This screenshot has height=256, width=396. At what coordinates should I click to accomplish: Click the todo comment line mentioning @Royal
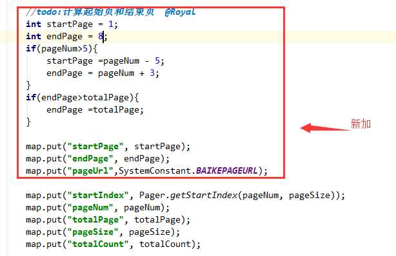pyautogui.click(x=111, y=12)
